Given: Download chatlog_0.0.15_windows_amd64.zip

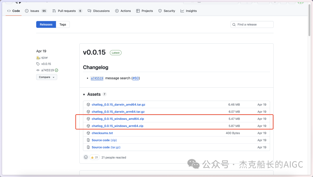Looking at the screenshot, I should click(x=118, y=119).
